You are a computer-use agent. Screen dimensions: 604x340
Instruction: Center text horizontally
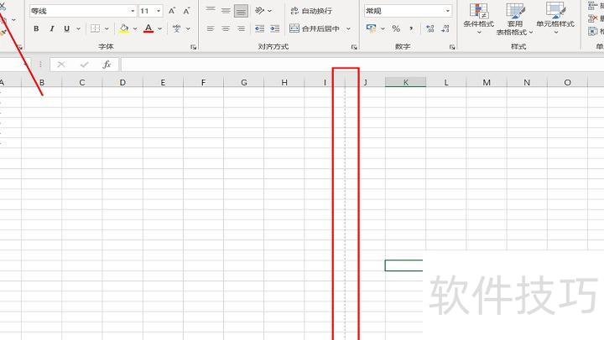(x=226, y=28)
